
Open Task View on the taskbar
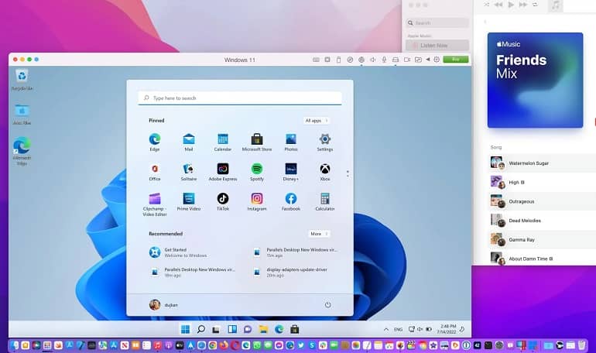tap(216, 330)
